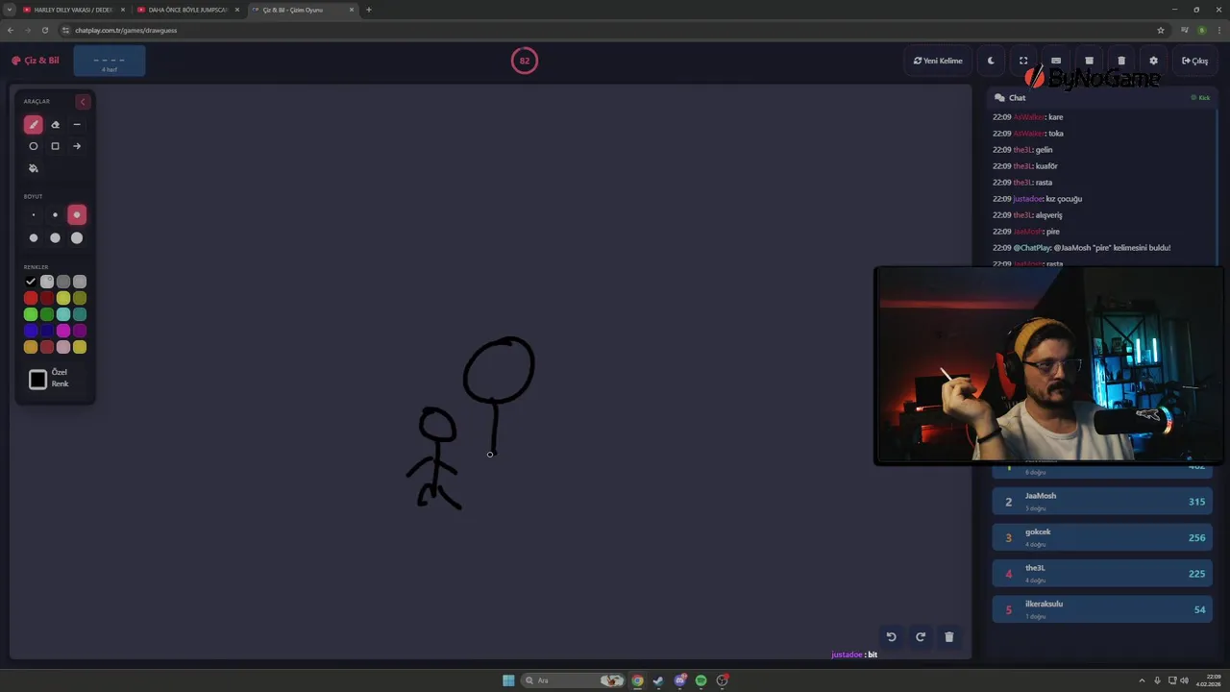Choose the fifth brush size dot
Screen dimensions: 1230x692
(x=55, y=237)
